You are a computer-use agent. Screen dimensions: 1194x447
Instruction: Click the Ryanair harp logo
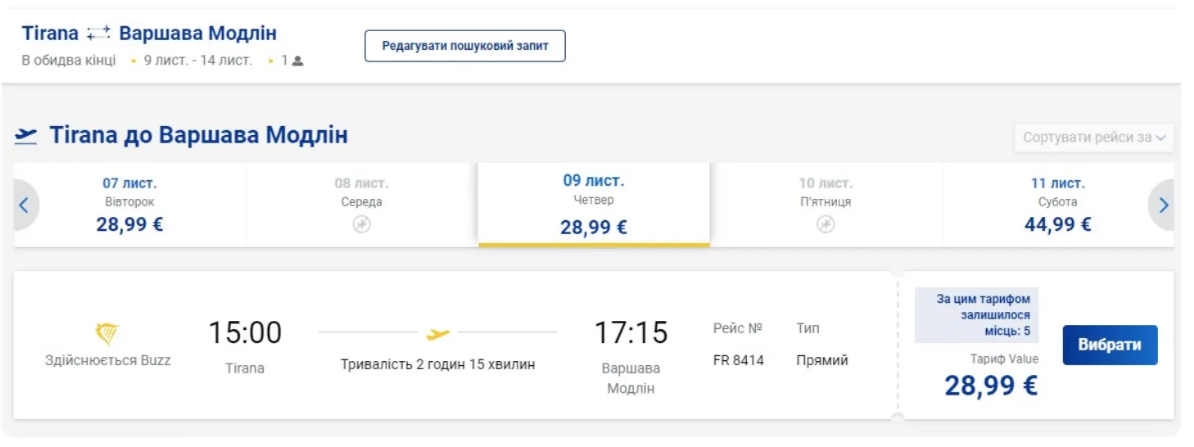107,334
